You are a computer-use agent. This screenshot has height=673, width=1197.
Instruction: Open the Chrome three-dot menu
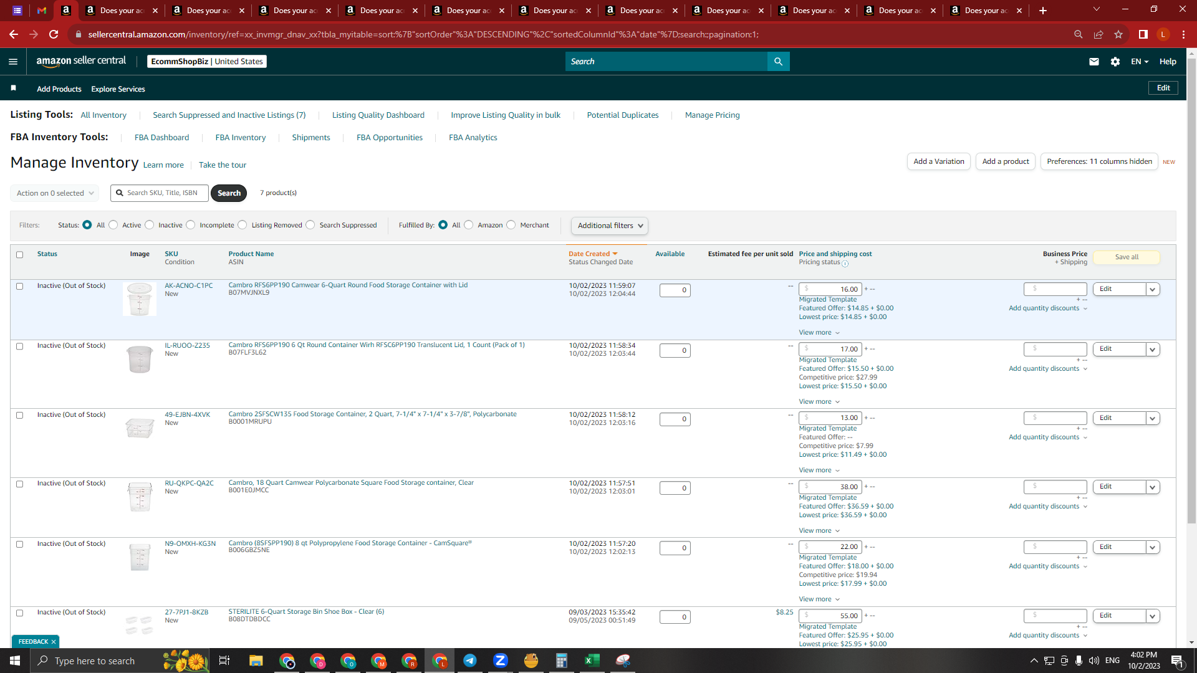(x=1183, y=34)
